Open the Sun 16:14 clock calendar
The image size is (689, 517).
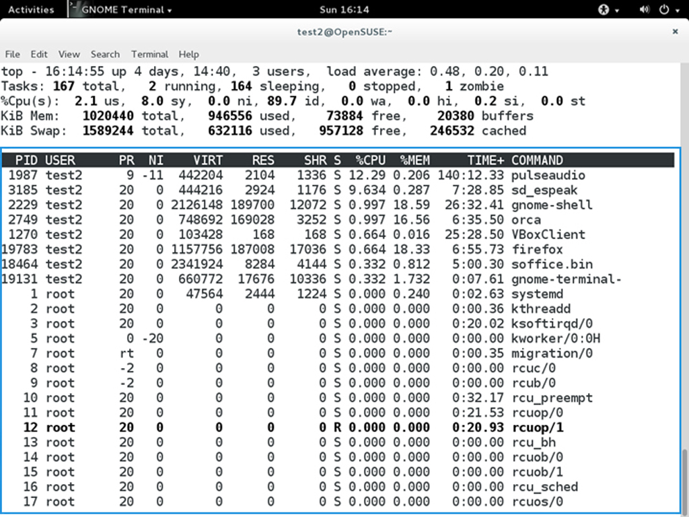coord(344,9)
